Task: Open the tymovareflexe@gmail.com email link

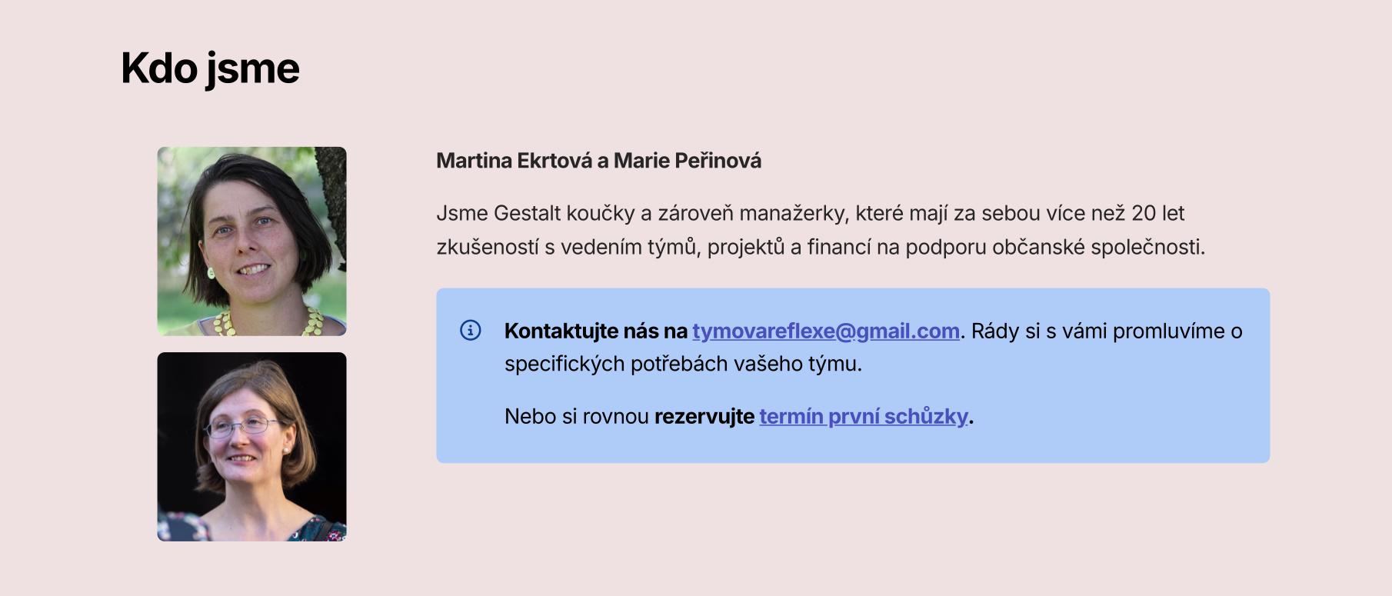Action: pos(825,331)
